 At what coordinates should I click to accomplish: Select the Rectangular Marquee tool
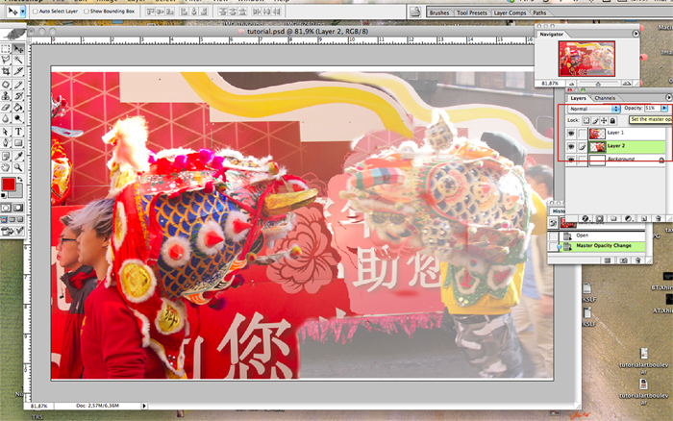pos(6,49)
